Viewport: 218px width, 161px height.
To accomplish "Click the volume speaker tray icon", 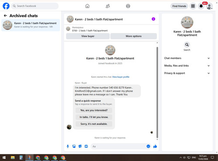I will click(184, 158).
